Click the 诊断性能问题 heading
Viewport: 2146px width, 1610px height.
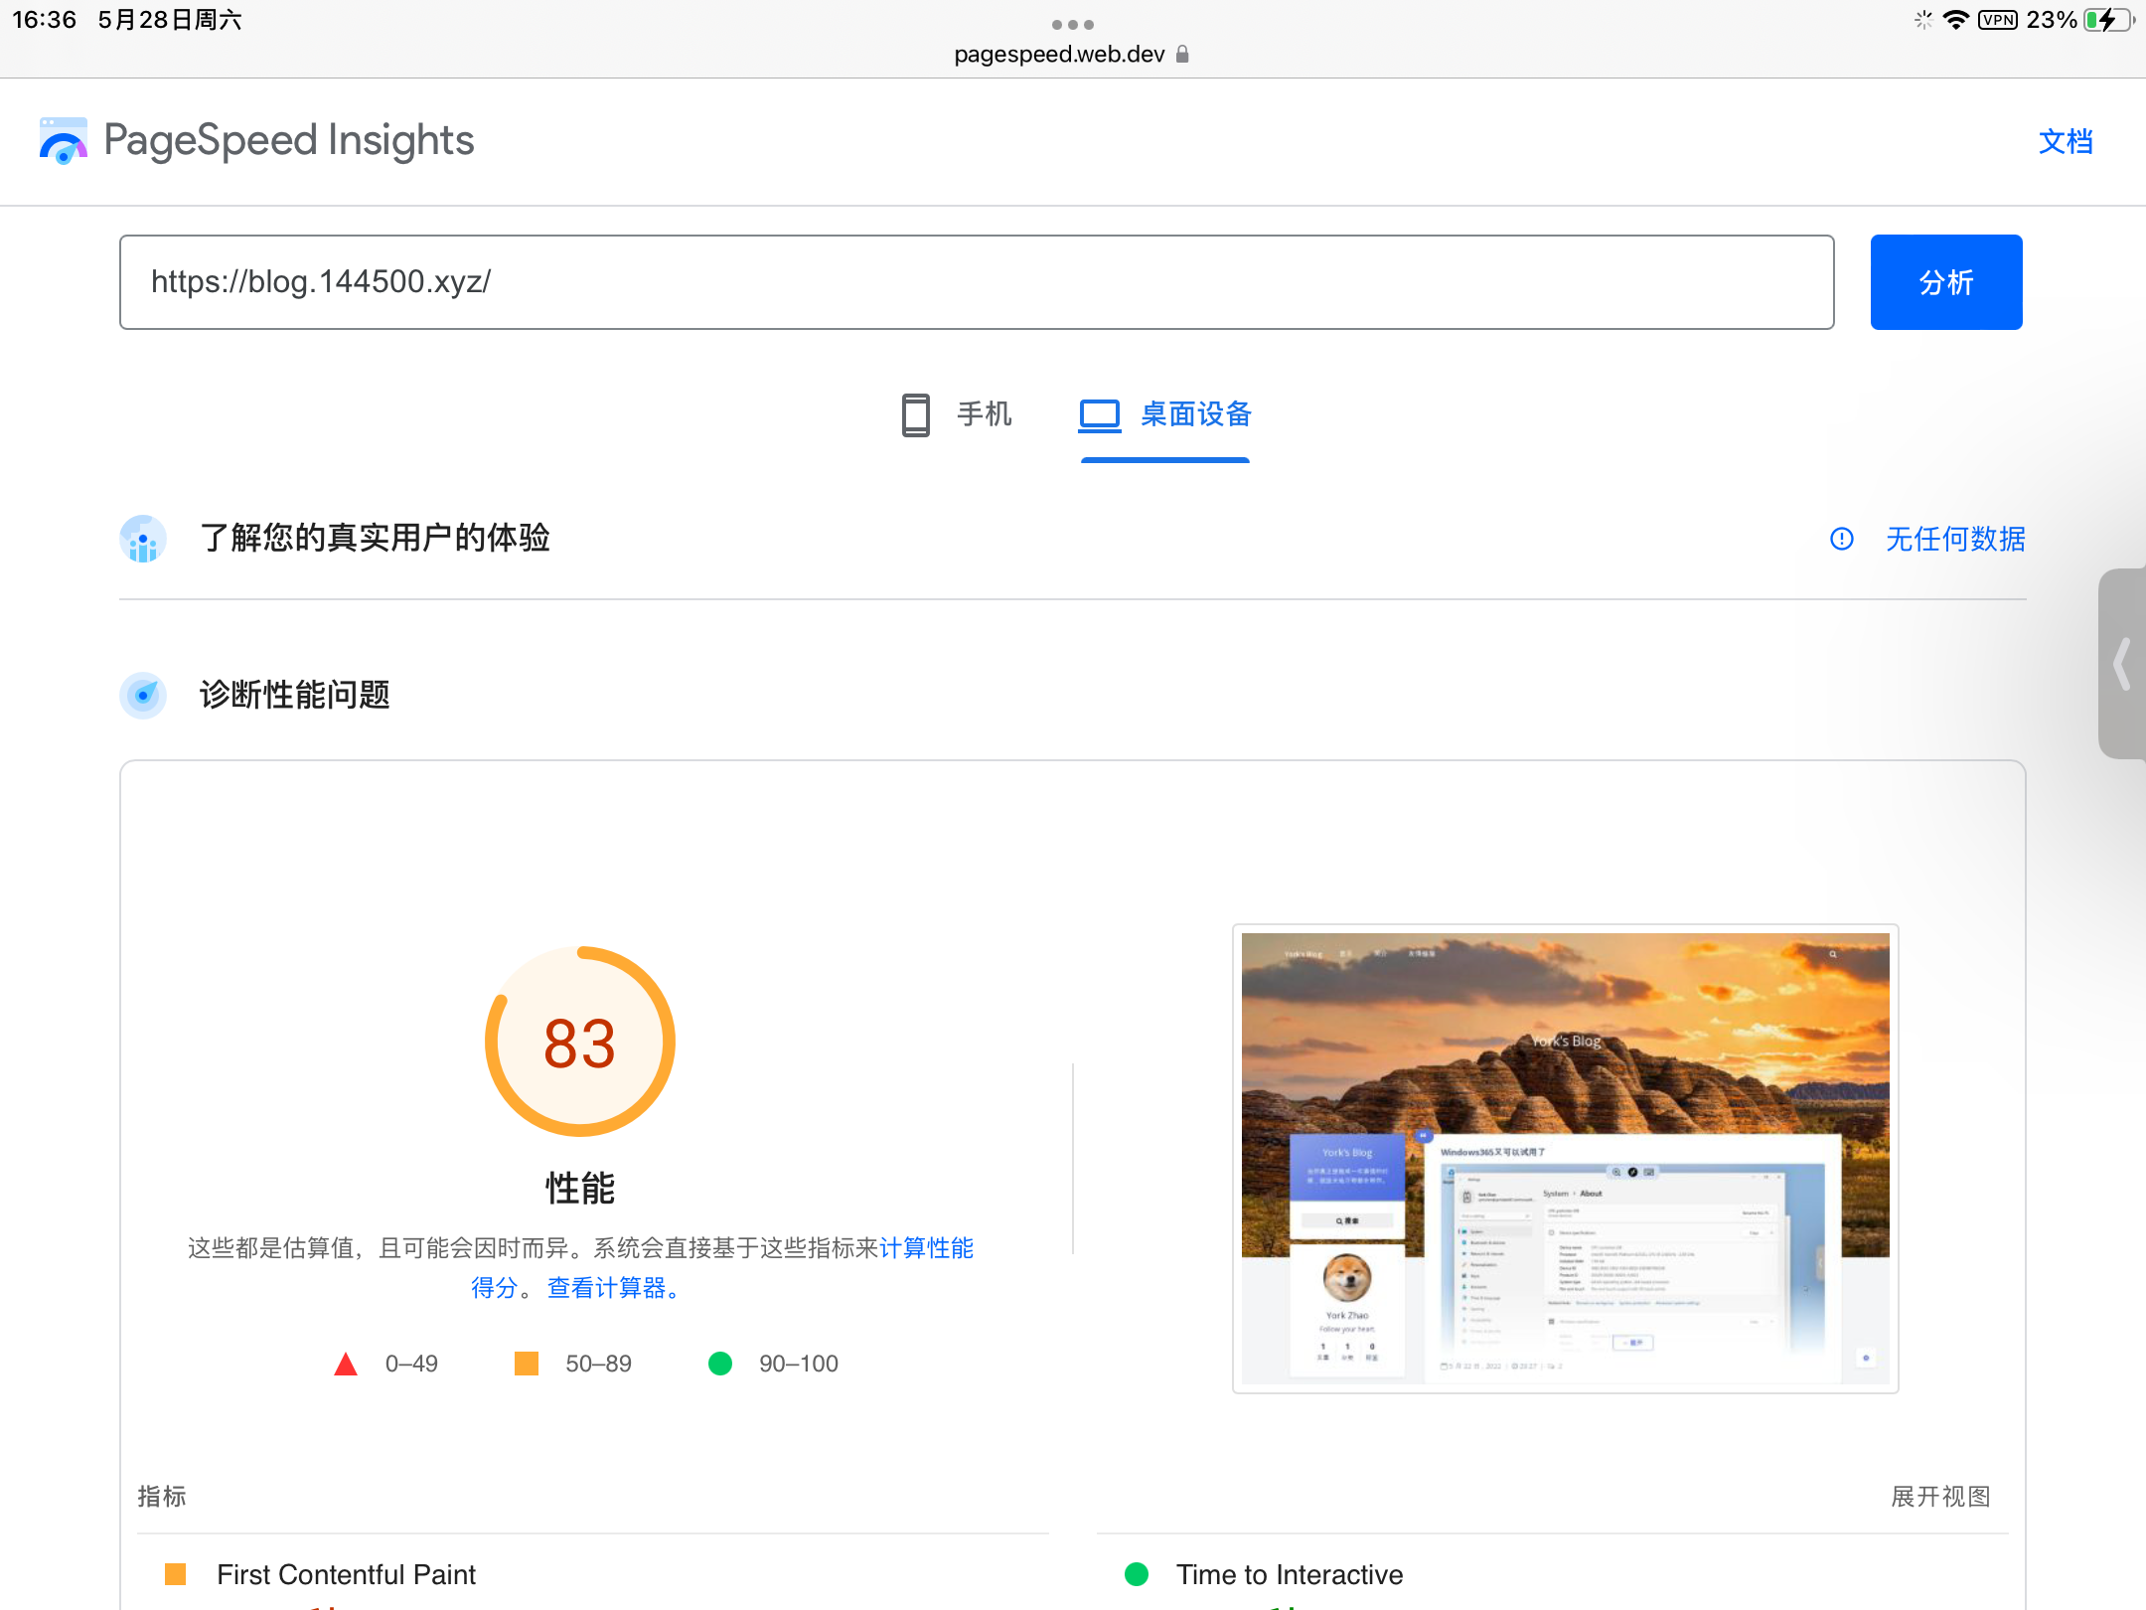pyautogui.click(x=294, y=695)
